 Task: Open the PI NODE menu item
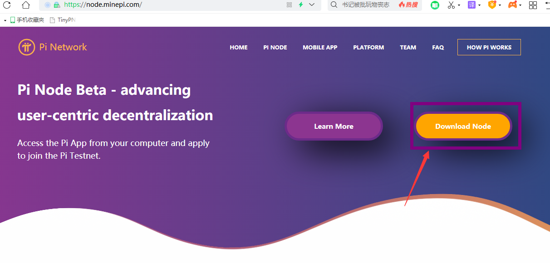tap(275, 47)
